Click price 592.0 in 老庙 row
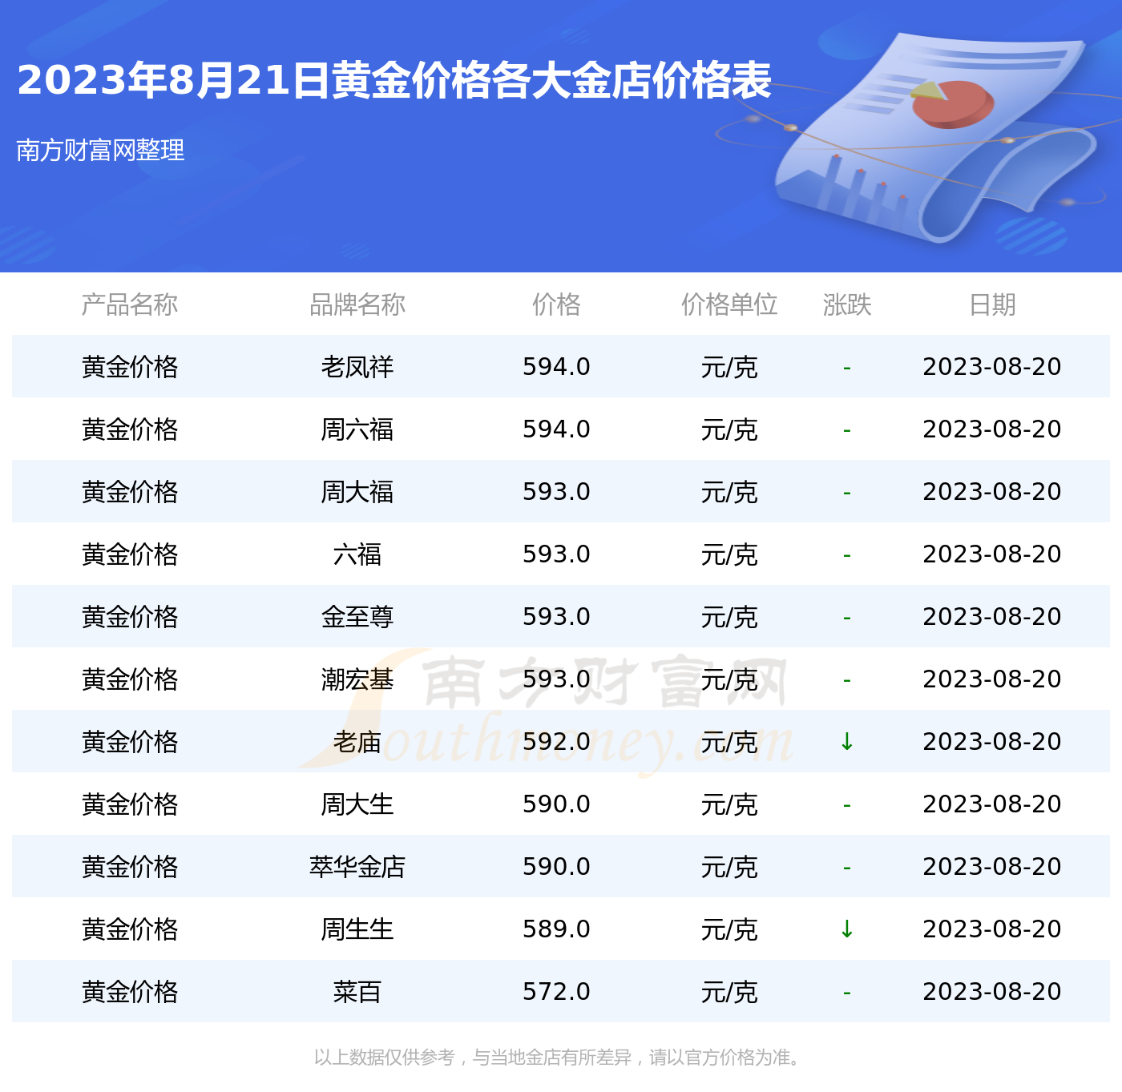The image size is (1122, 1092). click(556, 742)
